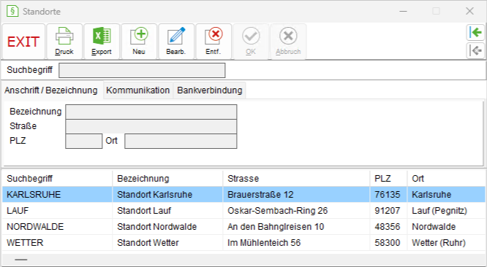Click into the Ort input field
487x267 pixels.
181,141
